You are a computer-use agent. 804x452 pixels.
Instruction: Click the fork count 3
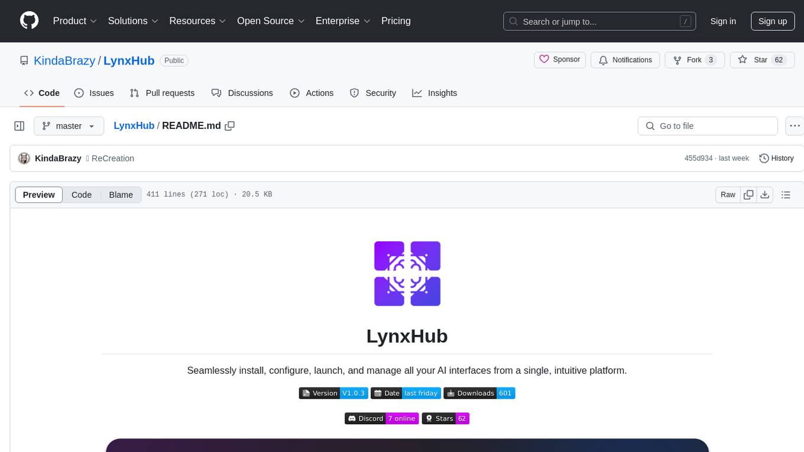pyautogui.click(x=711, y=60)
